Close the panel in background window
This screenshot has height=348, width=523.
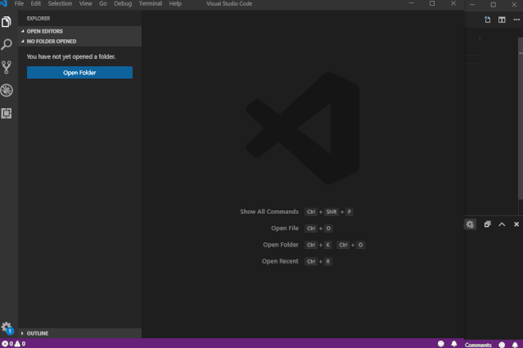[516, 224]
